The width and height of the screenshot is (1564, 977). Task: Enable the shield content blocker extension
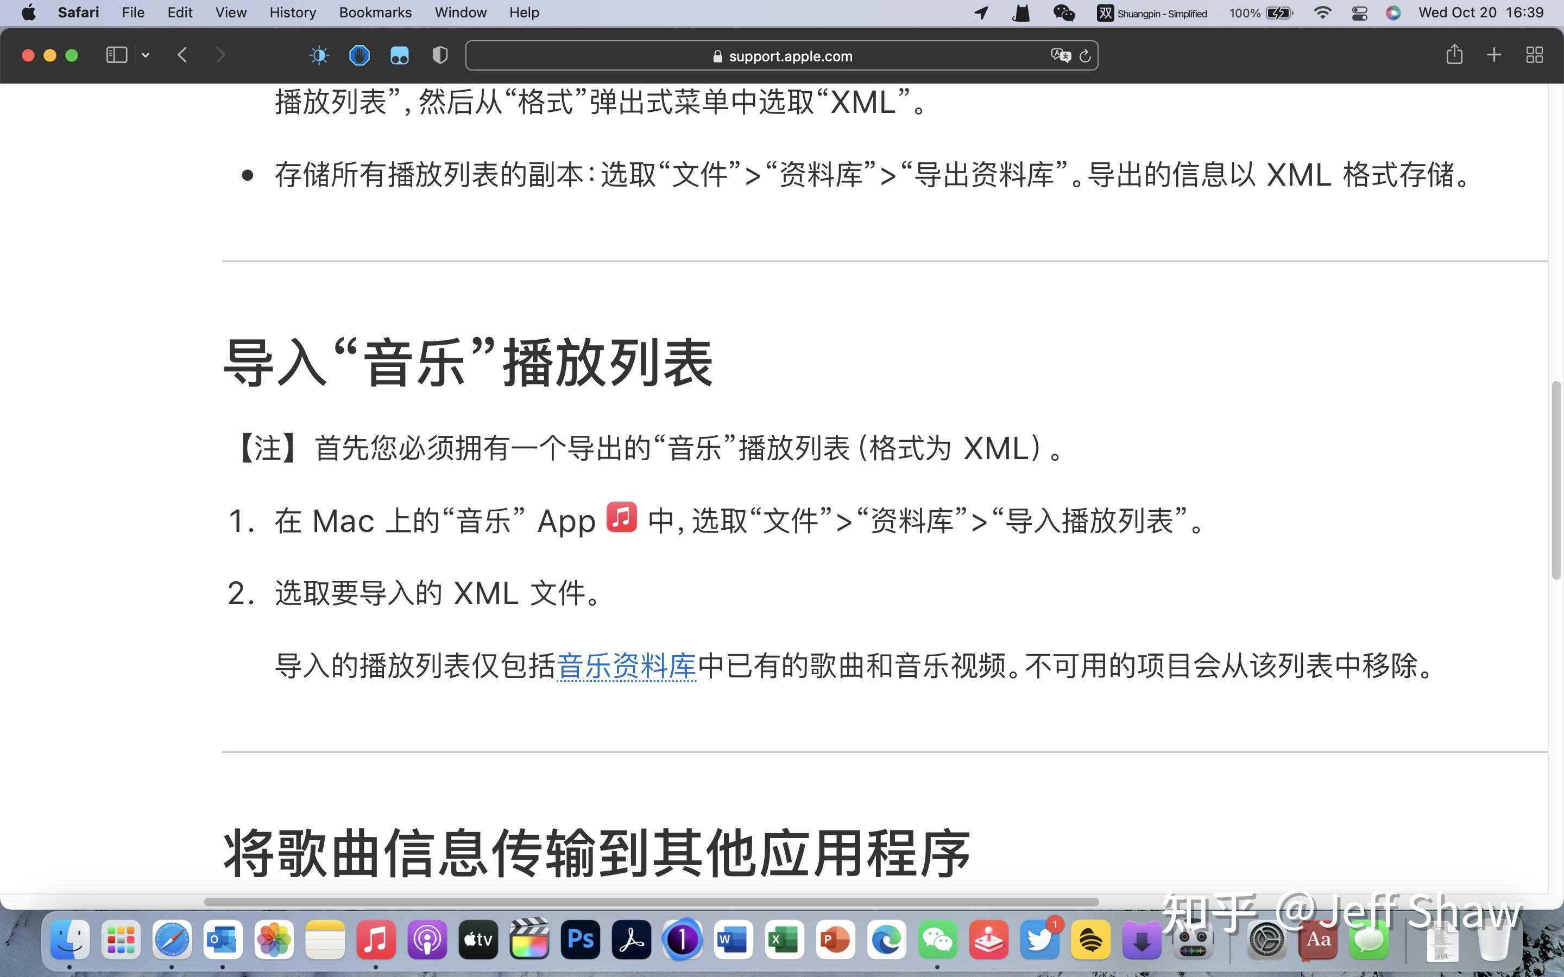[439, 55]
